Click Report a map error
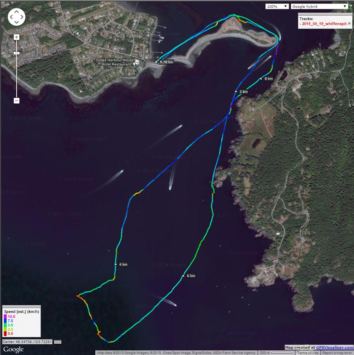This screenshot has width=354, height=355. (x=337, y=353)
